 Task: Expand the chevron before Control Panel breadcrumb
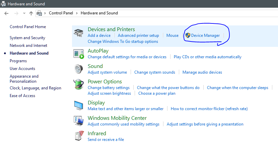point(45,13)
